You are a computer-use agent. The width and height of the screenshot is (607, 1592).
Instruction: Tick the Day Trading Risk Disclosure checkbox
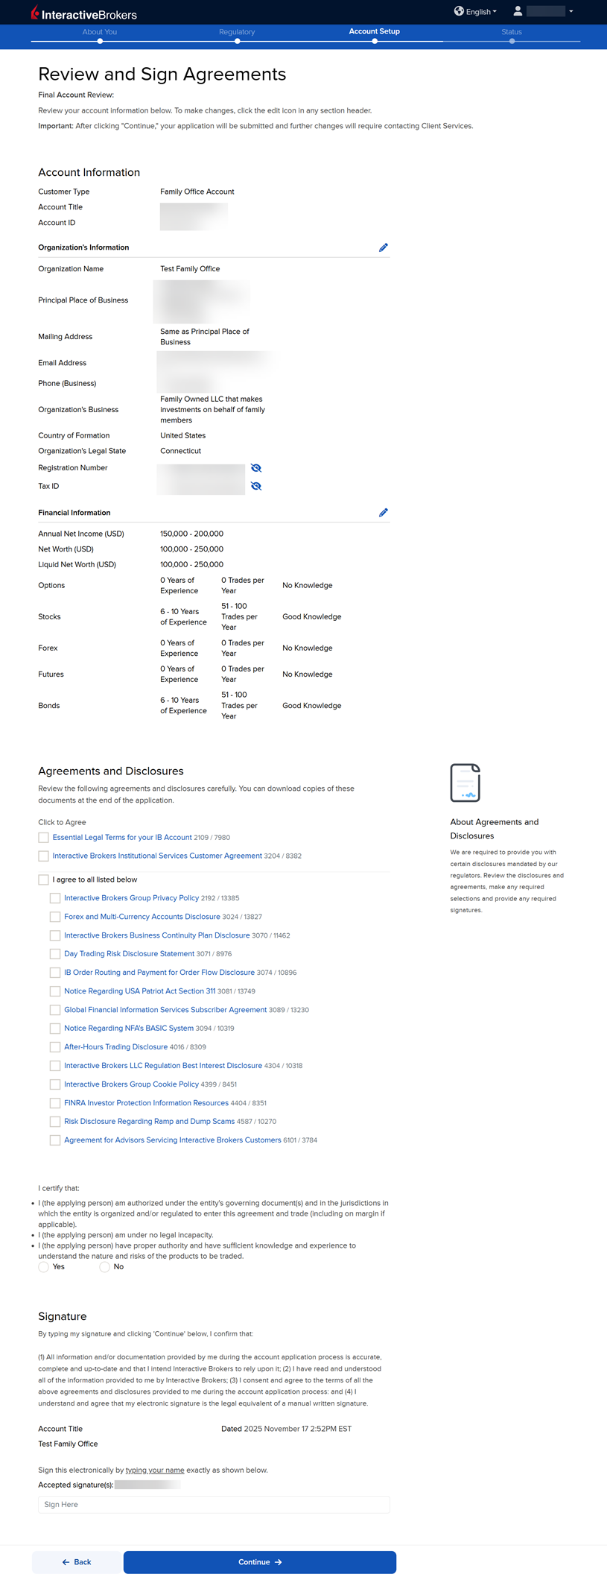tap(55, 954)
